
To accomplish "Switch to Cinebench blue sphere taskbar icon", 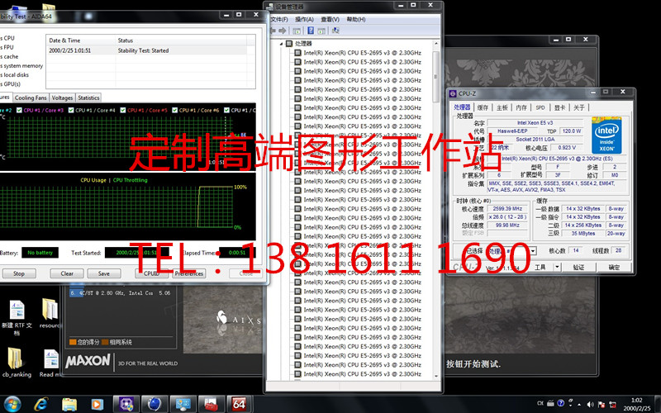I will tap(155, 404).
